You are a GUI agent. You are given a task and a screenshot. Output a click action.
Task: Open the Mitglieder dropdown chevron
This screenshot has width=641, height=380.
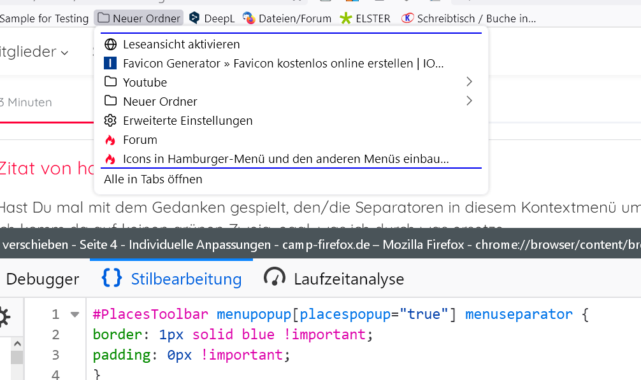coord(64,53)
